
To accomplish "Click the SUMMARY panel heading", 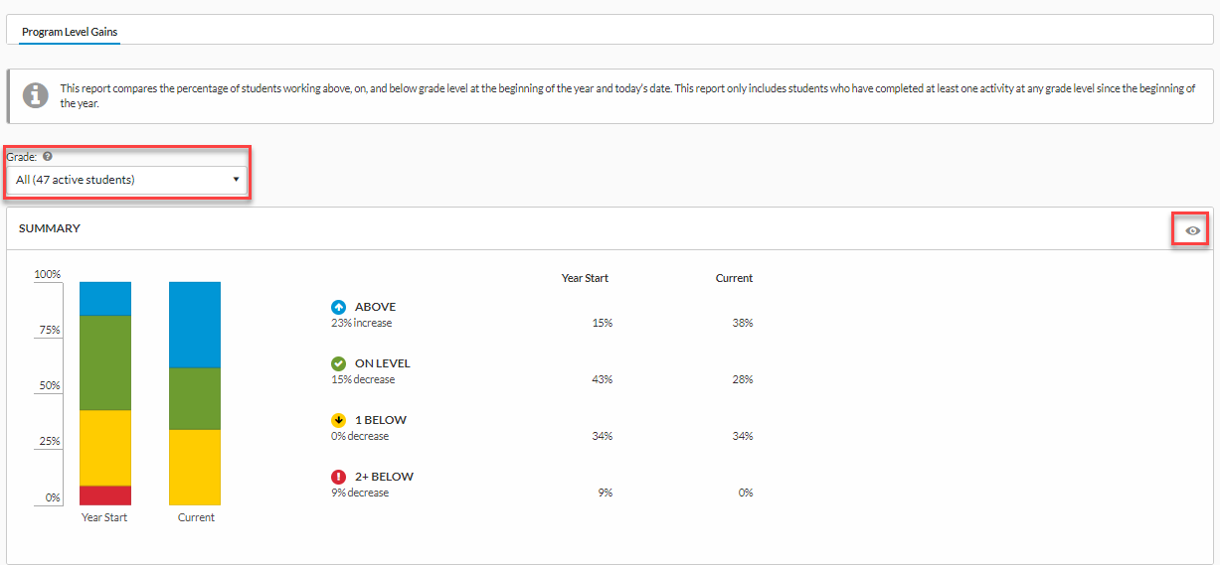I will click(50, 228).
